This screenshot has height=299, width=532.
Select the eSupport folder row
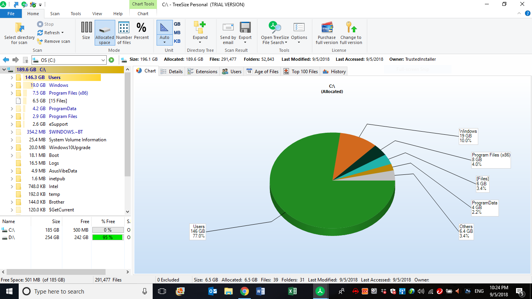click(62, 124)
